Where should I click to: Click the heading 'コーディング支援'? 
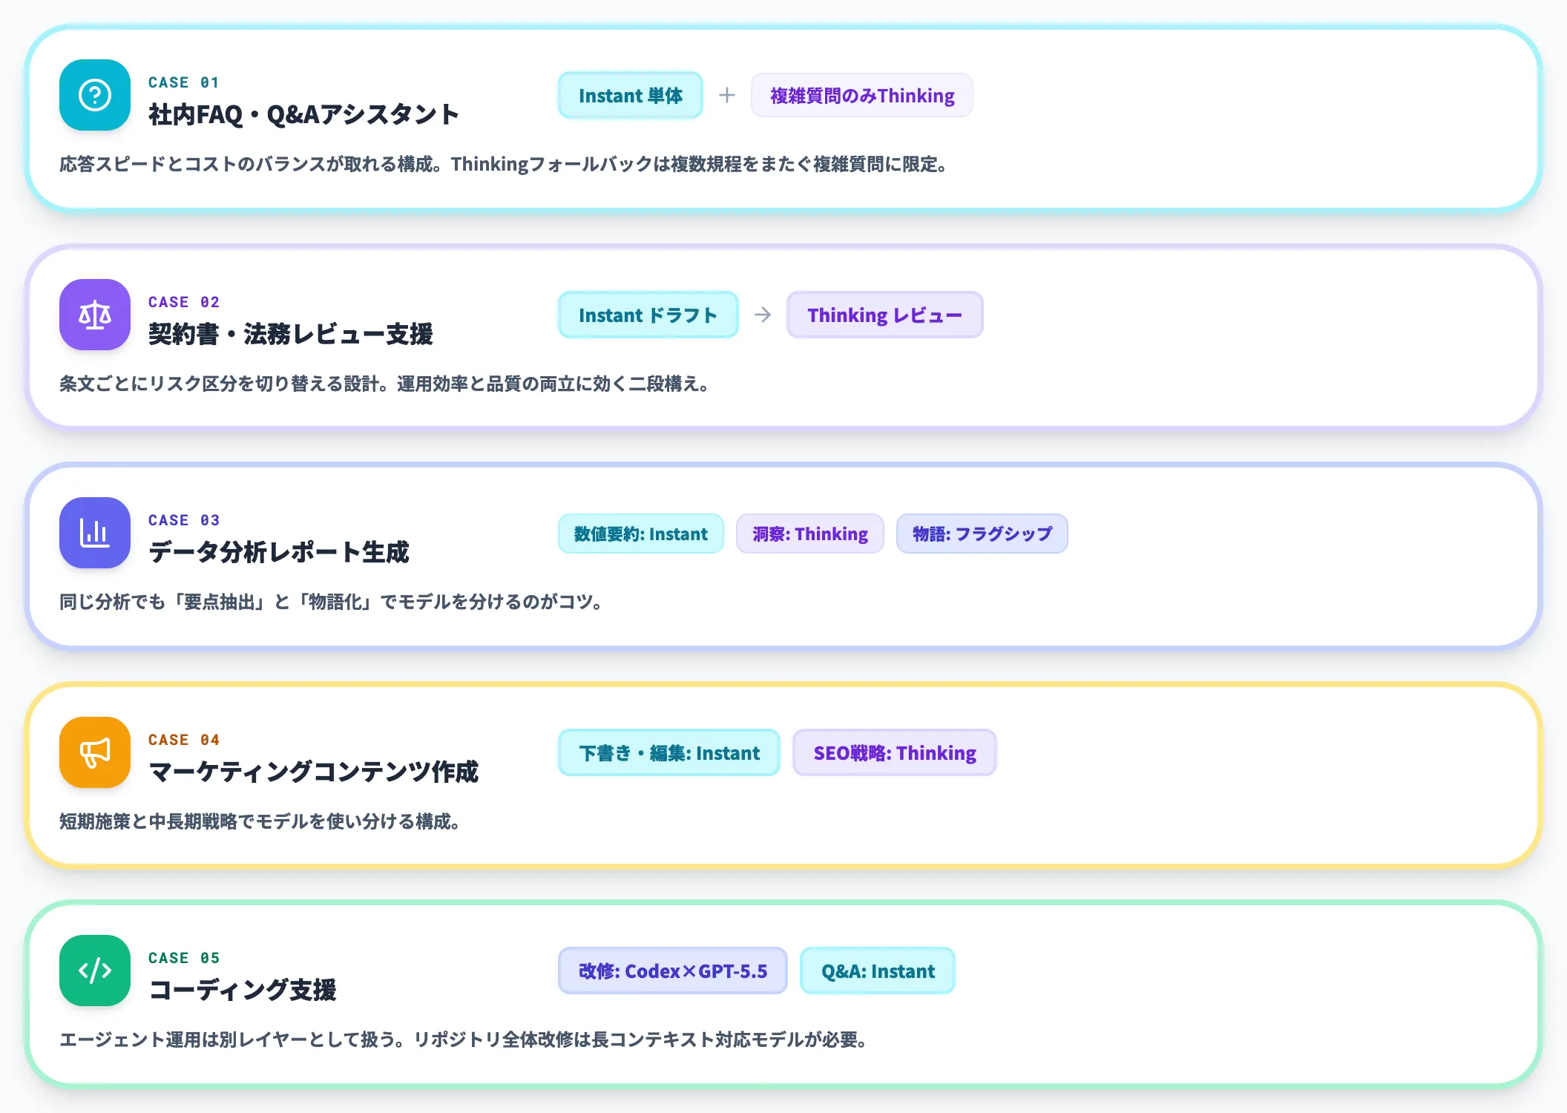[243, 990]
